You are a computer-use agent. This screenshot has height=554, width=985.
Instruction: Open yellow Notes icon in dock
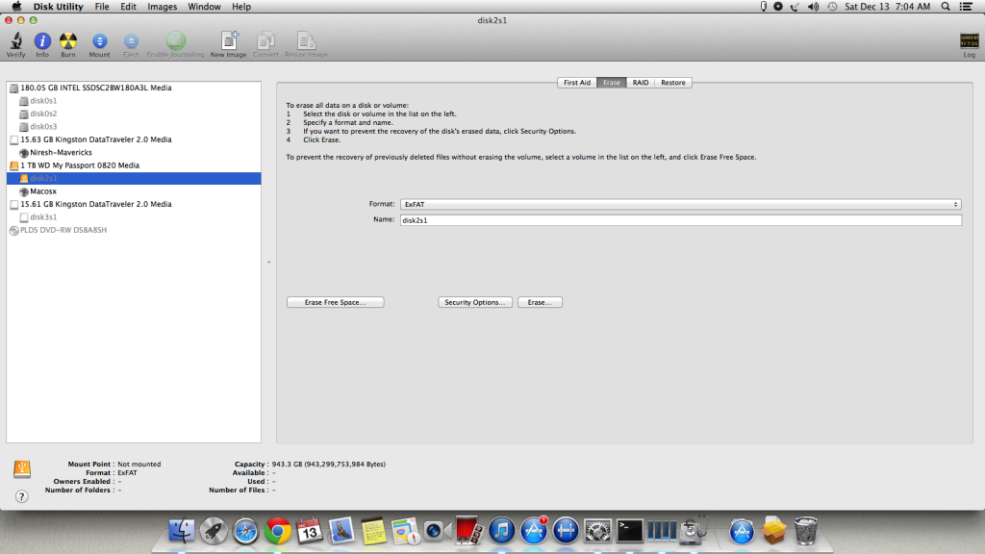point(373,531)
